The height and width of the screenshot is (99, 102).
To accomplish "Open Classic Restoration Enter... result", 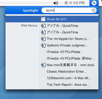I will [66, 71].
